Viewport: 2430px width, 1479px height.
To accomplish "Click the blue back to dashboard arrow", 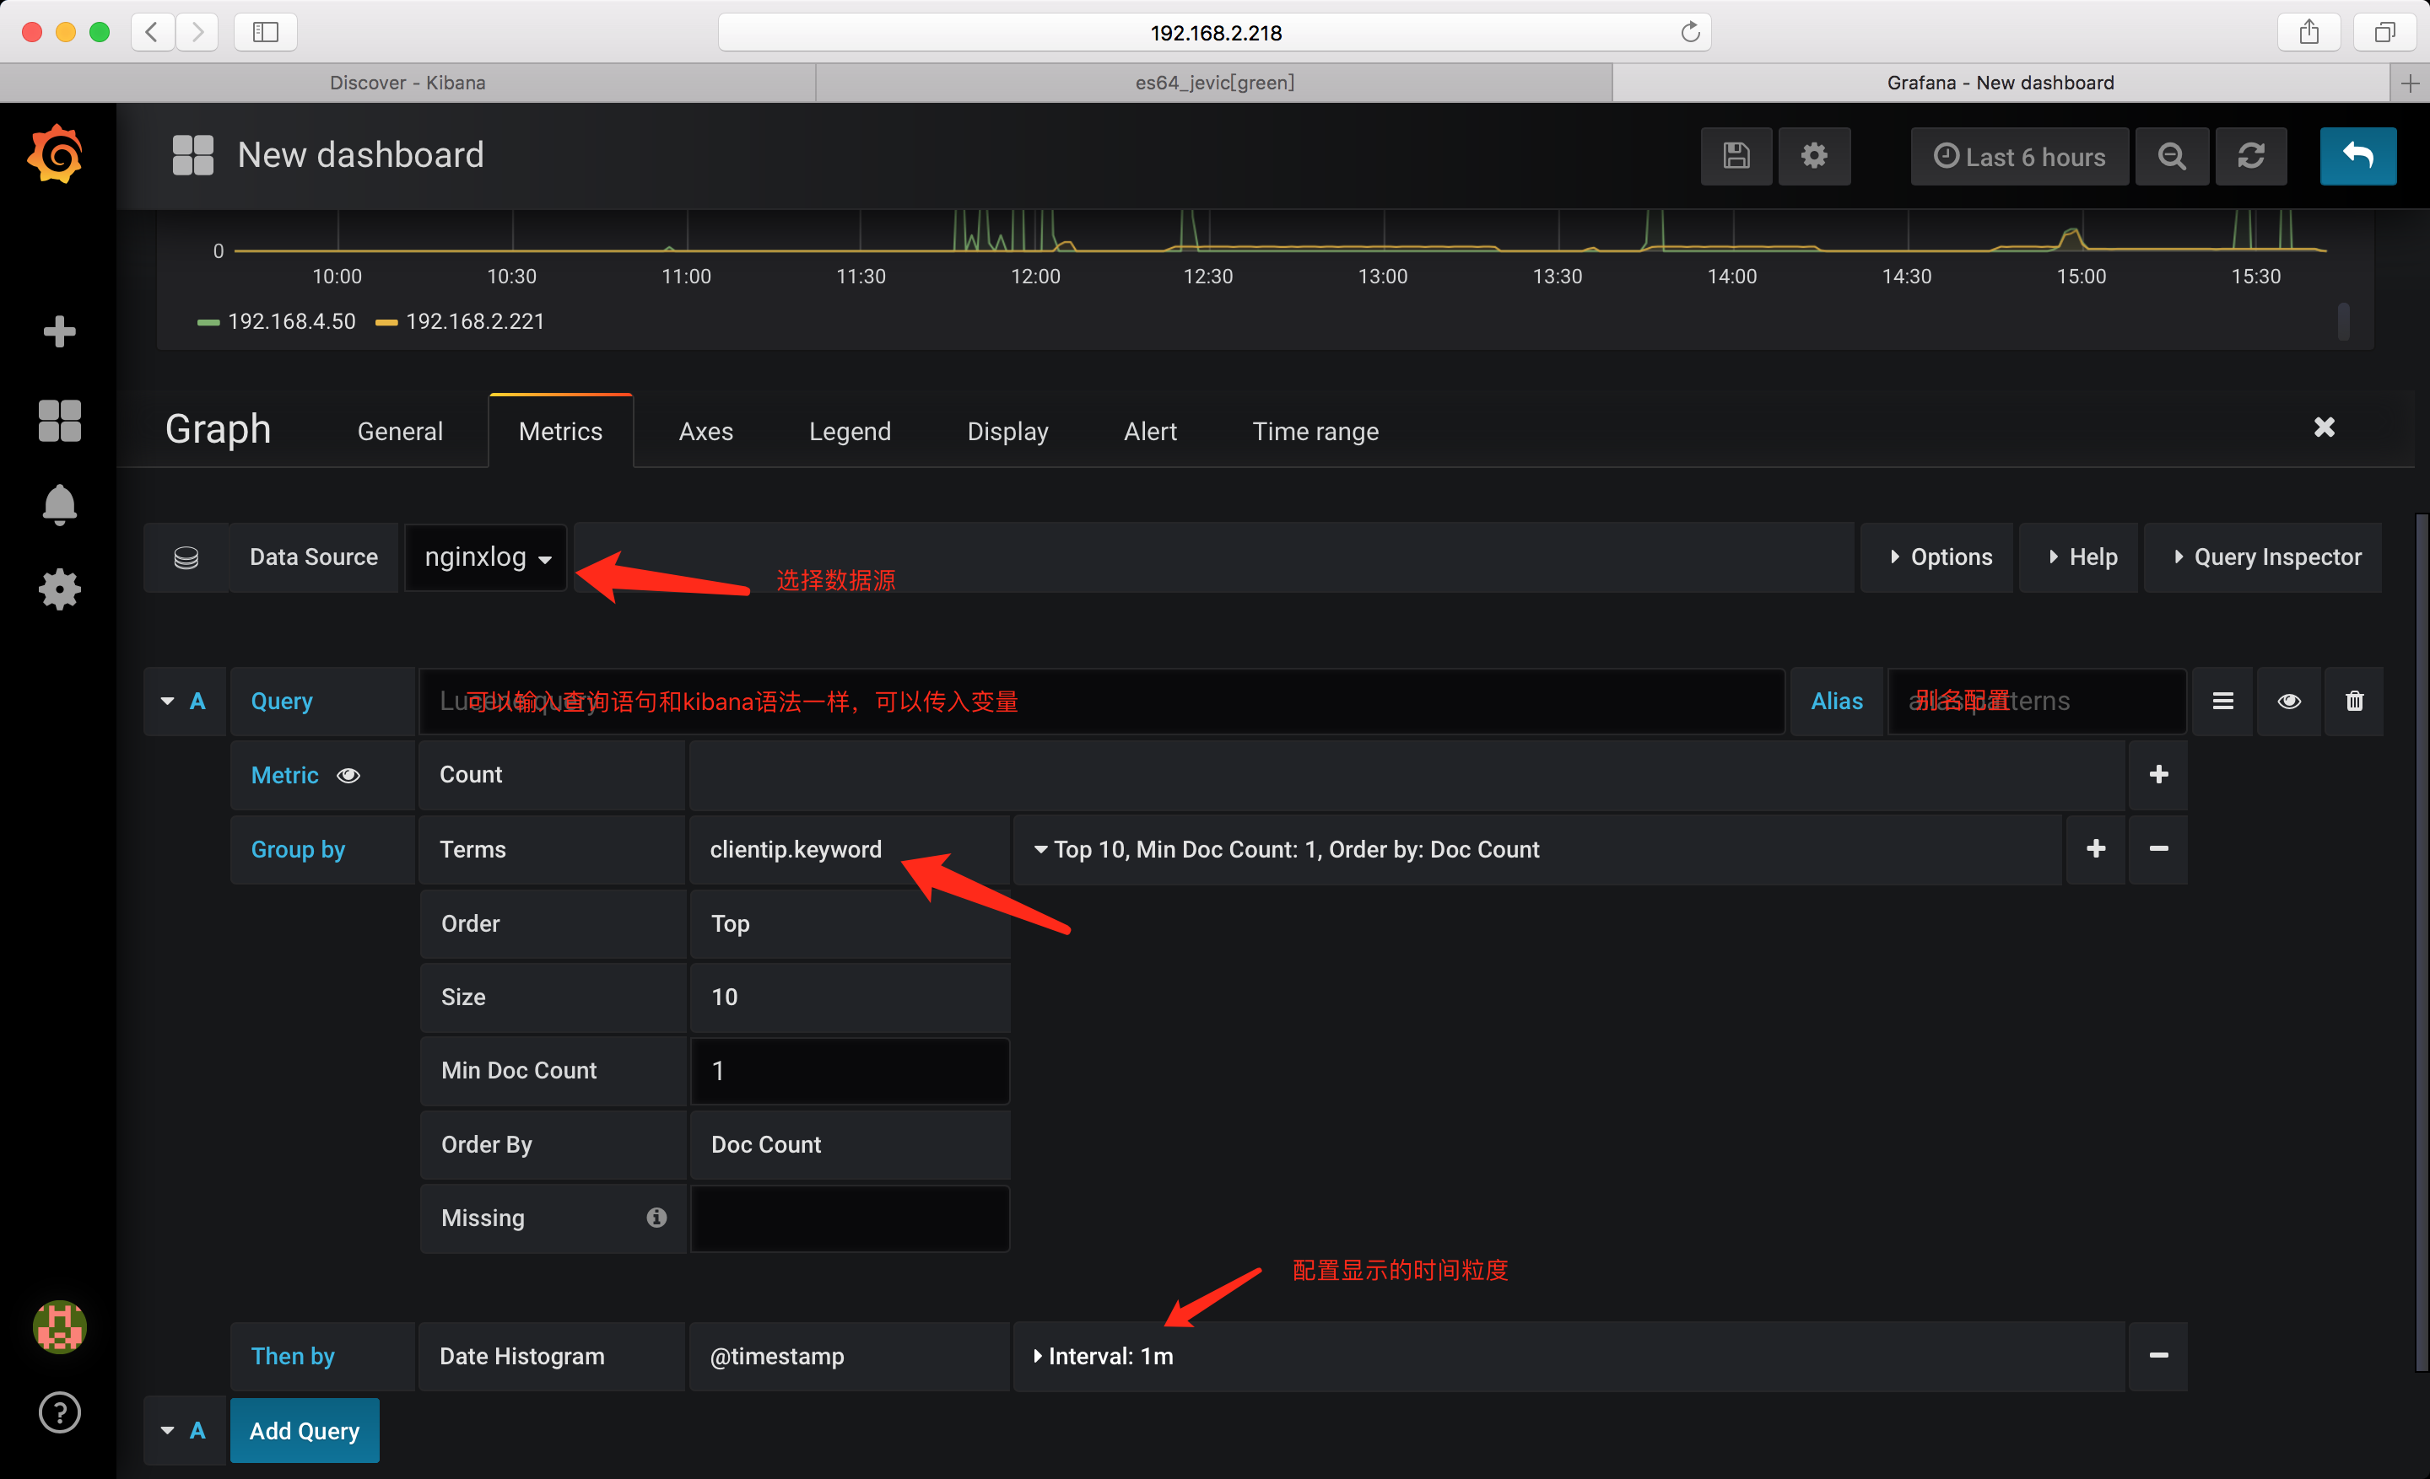I will coord(2357,156).
